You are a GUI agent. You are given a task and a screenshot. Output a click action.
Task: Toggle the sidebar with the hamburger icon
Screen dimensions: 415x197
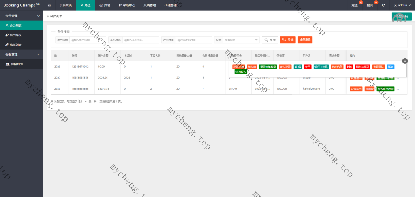(x=49, y=5)
